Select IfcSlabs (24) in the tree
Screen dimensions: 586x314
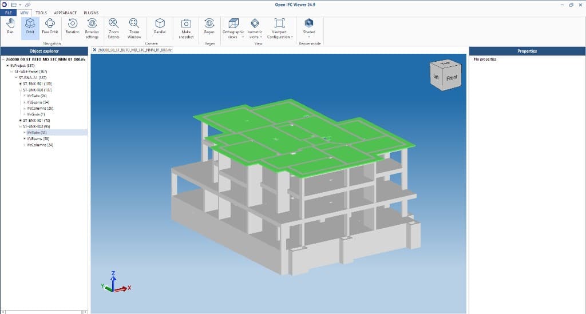(x=37, y=96)
